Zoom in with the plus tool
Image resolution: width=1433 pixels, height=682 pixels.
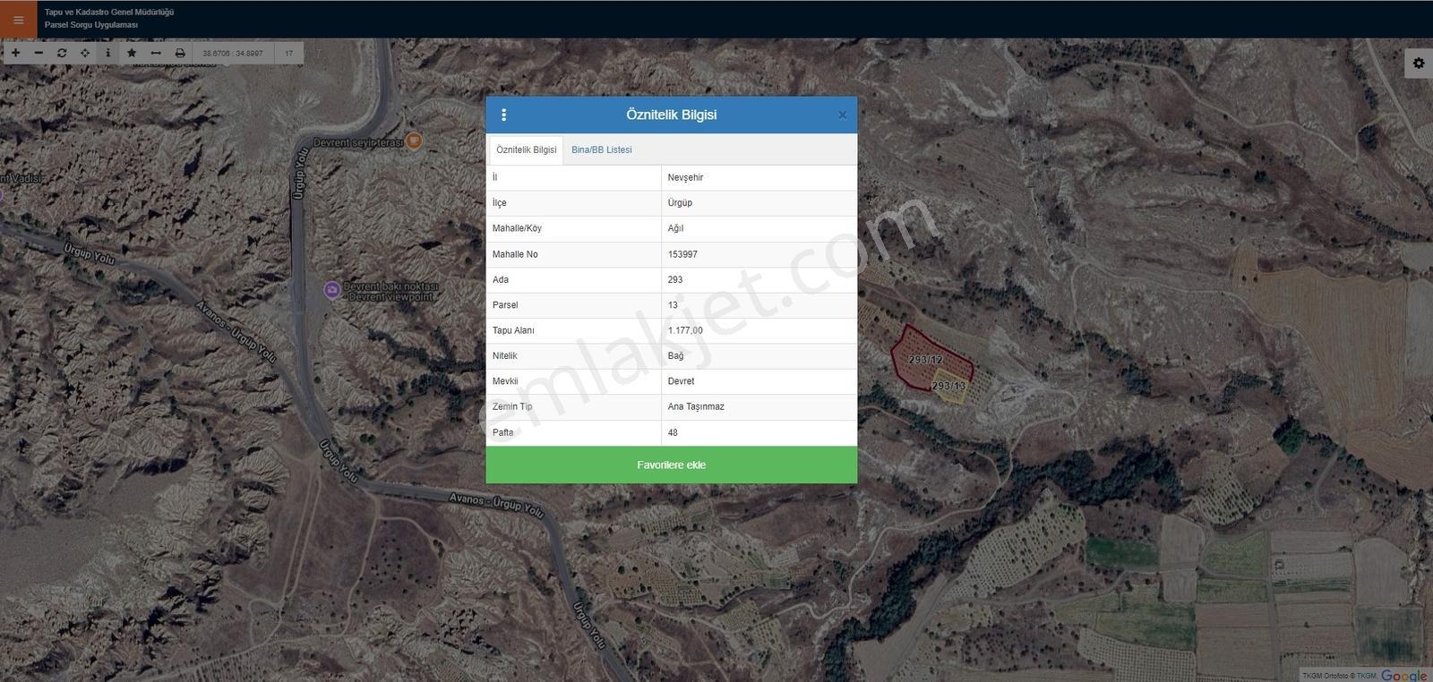(15, 53)
